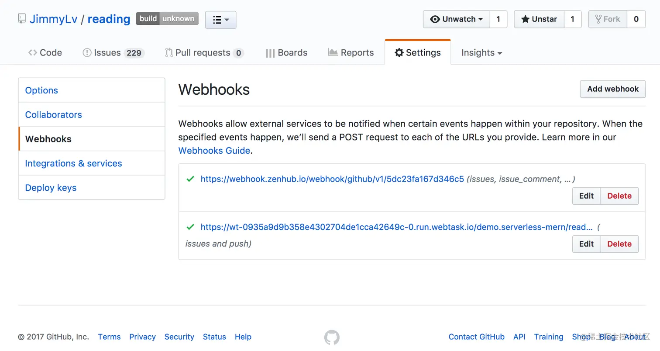
Task: Open the Code tab
Action: pos(45,53)
